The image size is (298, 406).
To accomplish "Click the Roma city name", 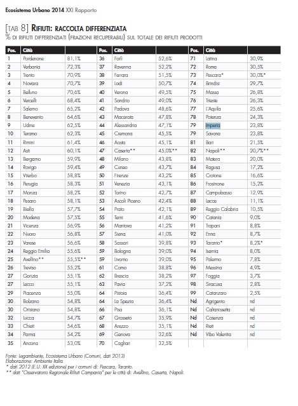I will pyautogui.click(x=211, y=67).
